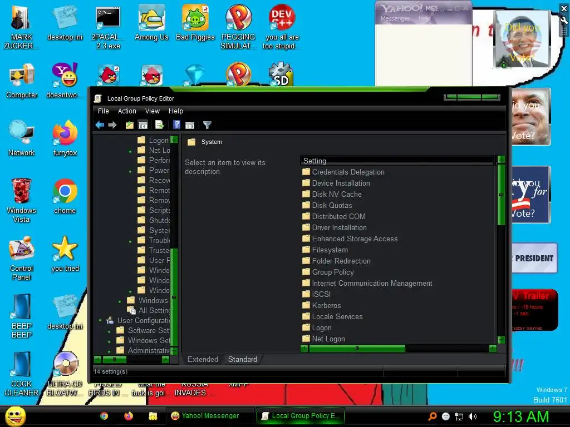The height and width of the screenshot is (427, 570).
Task: Expand the Net Lo... tree node
Action: [x=130, y=151]
